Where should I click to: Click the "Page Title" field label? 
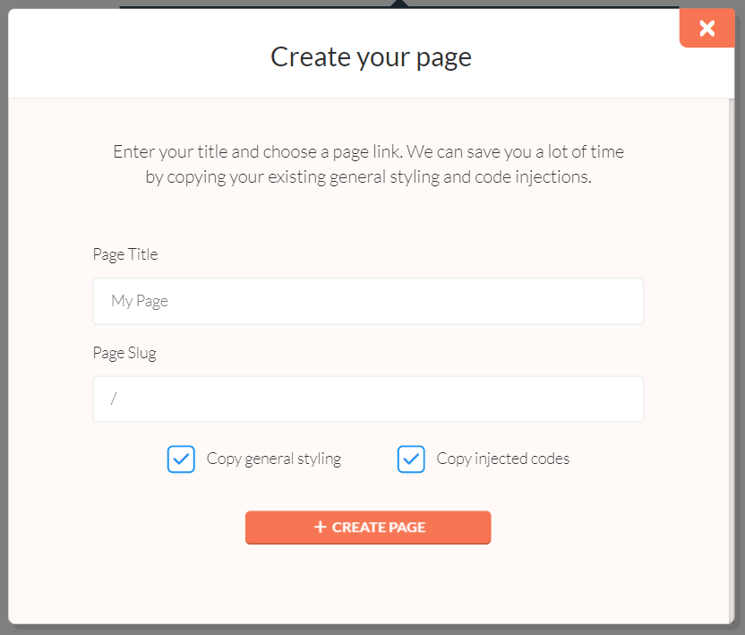(x=125, y=254)
